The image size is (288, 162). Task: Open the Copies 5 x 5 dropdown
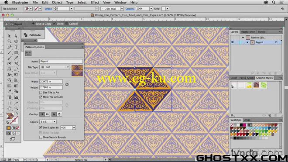[48, 122]
